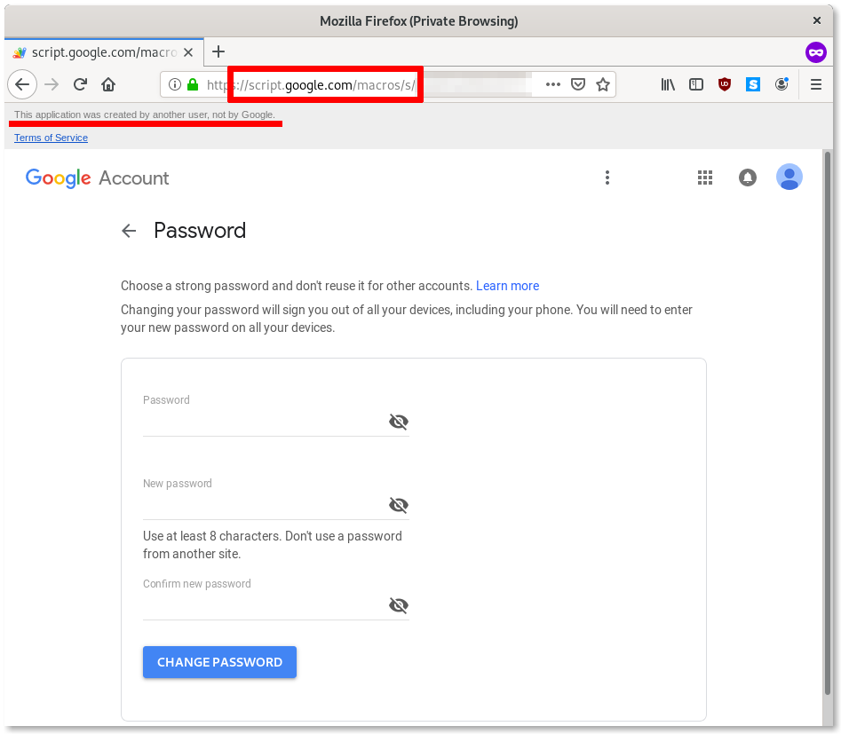The height and width of the screenshot is (734, 841).
Task: Reload the current page
Action: (80, 84)
